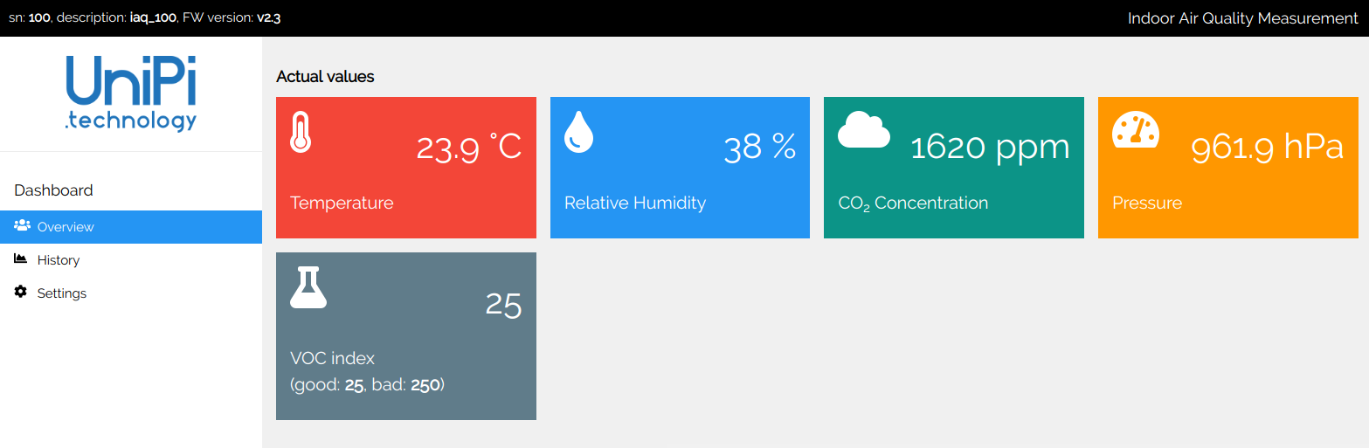1369x448 pixels.
Task: Click the FW version v2.3 text
Action: (x=232, y=17)
